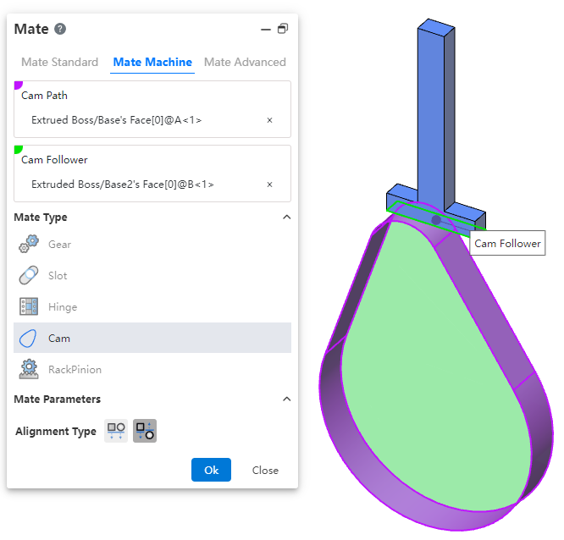Select the Cam mate type icon

click(29, 339)
